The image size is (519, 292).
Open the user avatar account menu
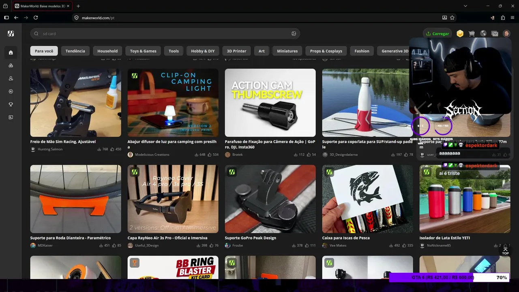coord(506,34)
